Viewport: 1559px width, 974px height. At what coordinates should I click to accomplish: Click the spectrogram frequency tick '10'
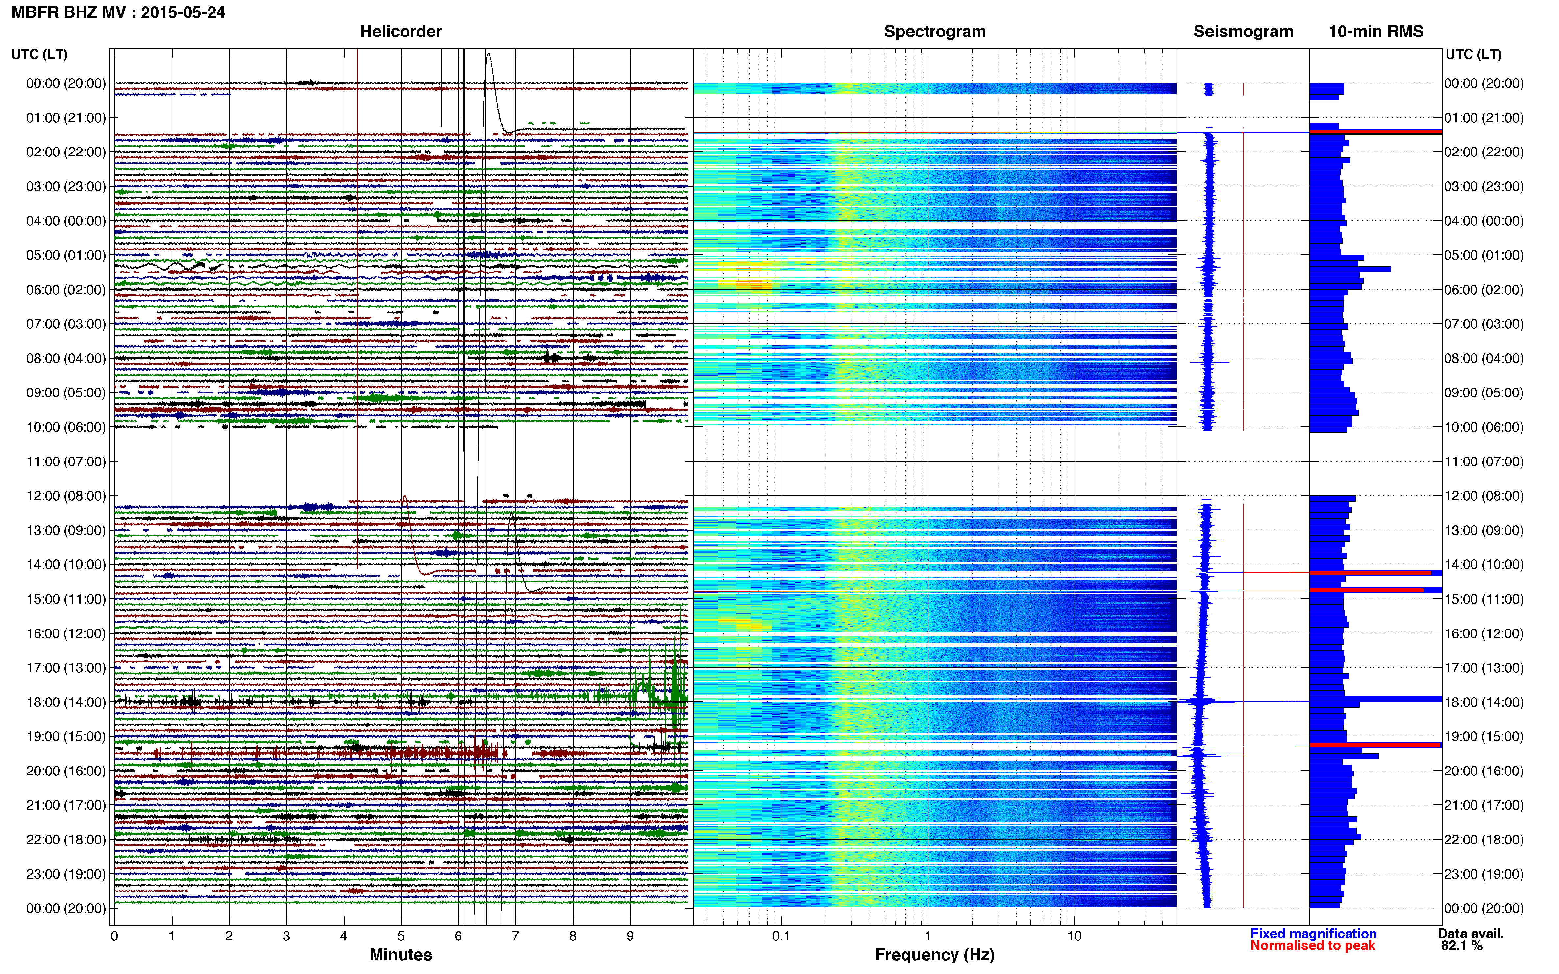[1074, 936]
